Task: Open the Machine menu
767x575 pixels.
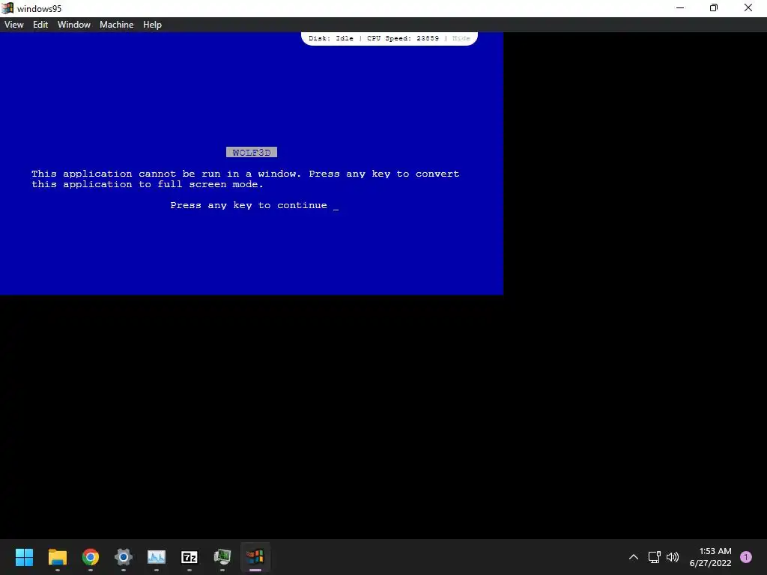Action: pyautogui.click(x=116, y=25)
